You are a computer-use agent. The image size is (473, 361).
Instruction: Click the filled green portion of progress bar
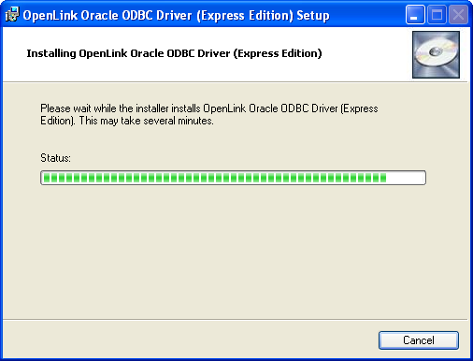pos(215,178)
